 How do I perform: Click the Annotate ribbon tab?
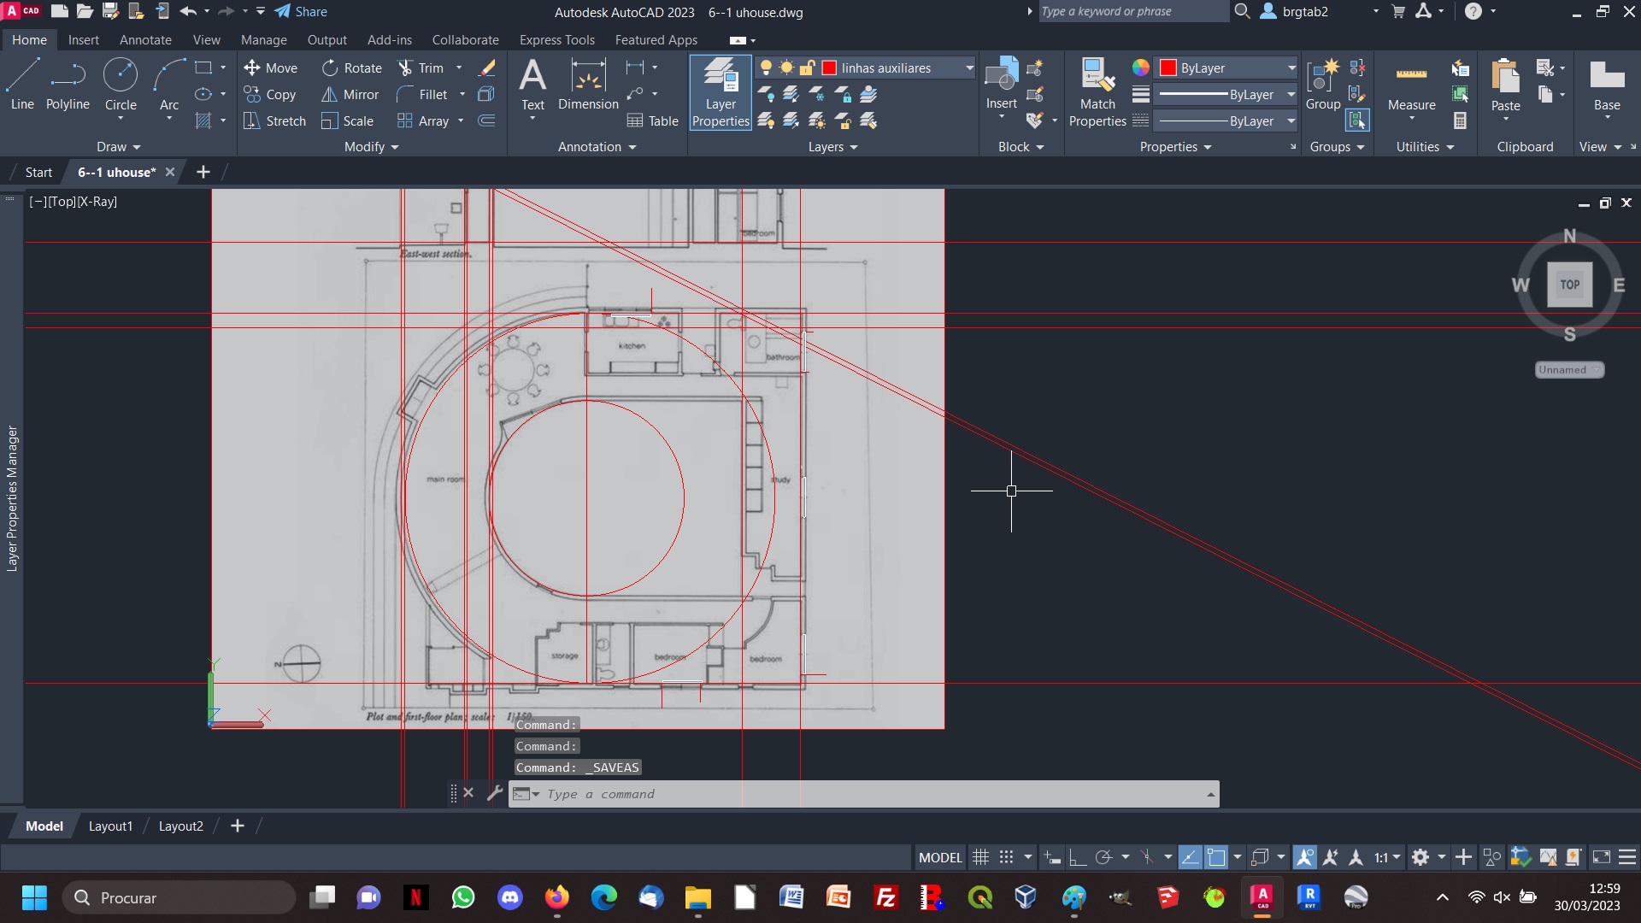pyautogui.click(x=145, y=39)
